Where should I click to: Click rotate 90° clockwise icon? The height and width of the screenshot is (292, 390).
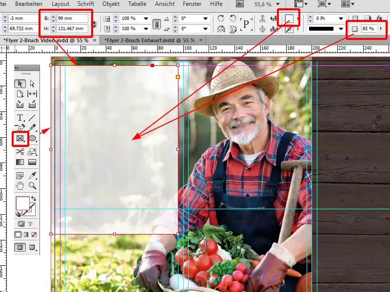click(x=221, y=18)
